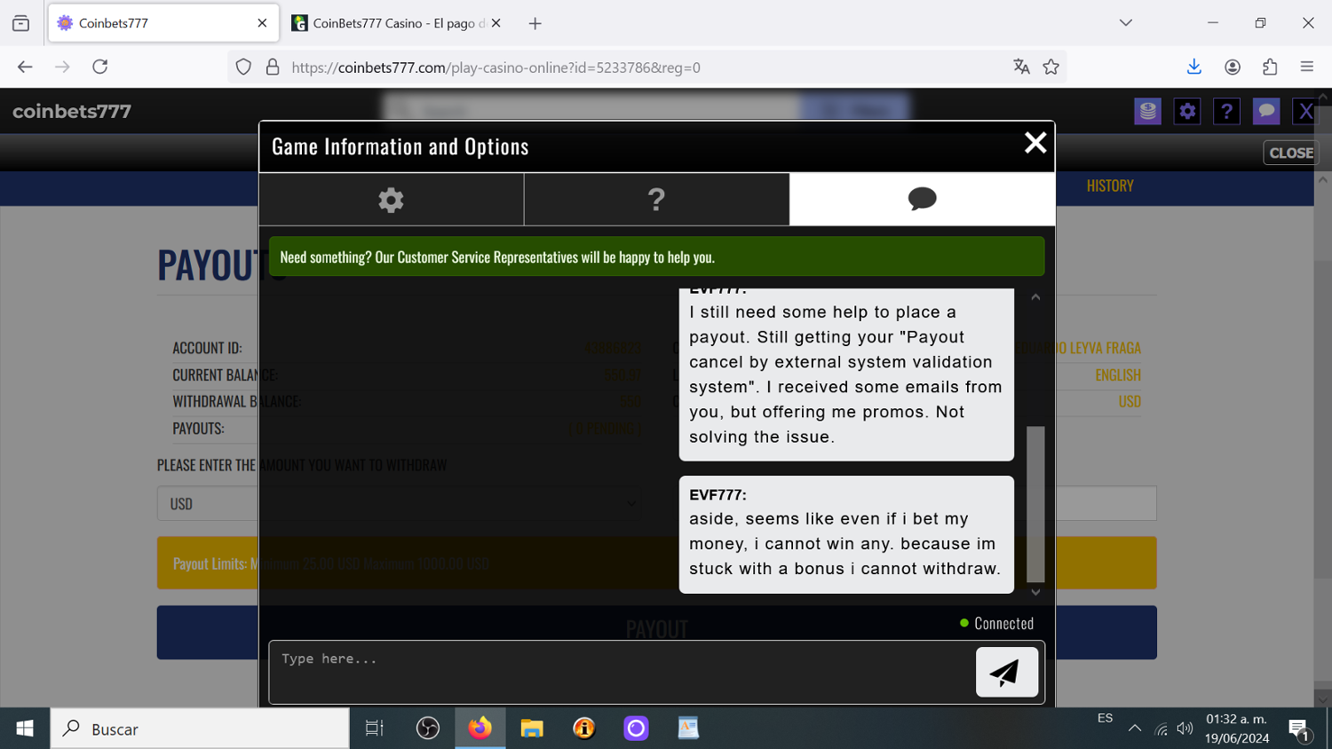The height and width of the screenshot is (749, 1332).
Task: Click the ES language indicator
Action: tap(1105, 718)
